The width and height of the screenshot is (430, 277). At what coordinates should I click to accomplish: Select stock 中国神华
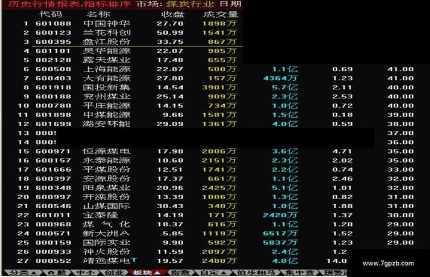click(x=107, y=23)
